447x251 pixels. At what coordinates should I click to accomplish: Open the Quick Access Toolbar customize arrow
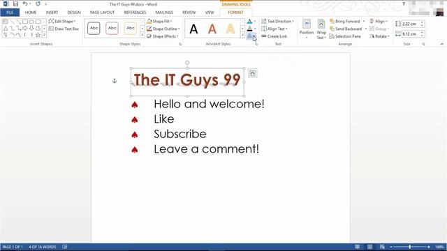click(x=45, y=4)
